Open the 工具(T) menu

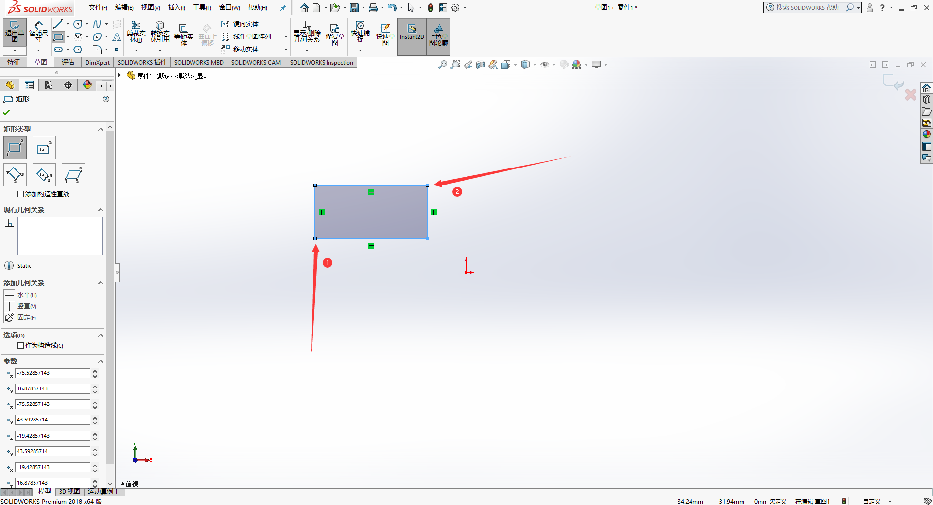pos(202,7)
